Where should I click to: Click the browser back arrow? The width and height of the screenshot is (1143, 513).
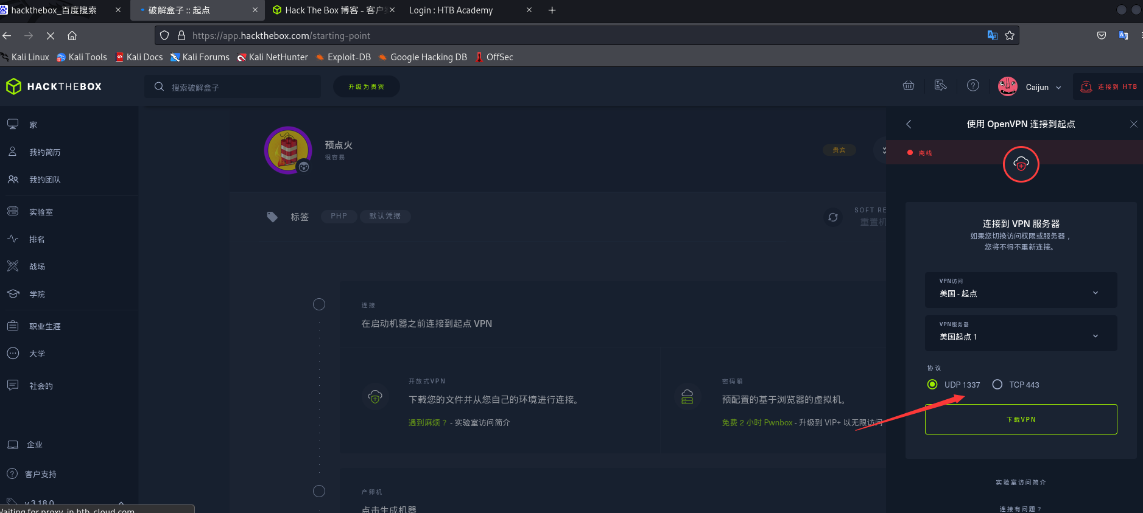click(7, 36)
